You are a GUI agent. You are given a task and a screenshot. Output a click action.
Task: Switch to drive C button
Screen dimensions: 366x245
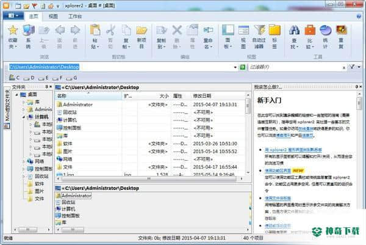[14, 78]
